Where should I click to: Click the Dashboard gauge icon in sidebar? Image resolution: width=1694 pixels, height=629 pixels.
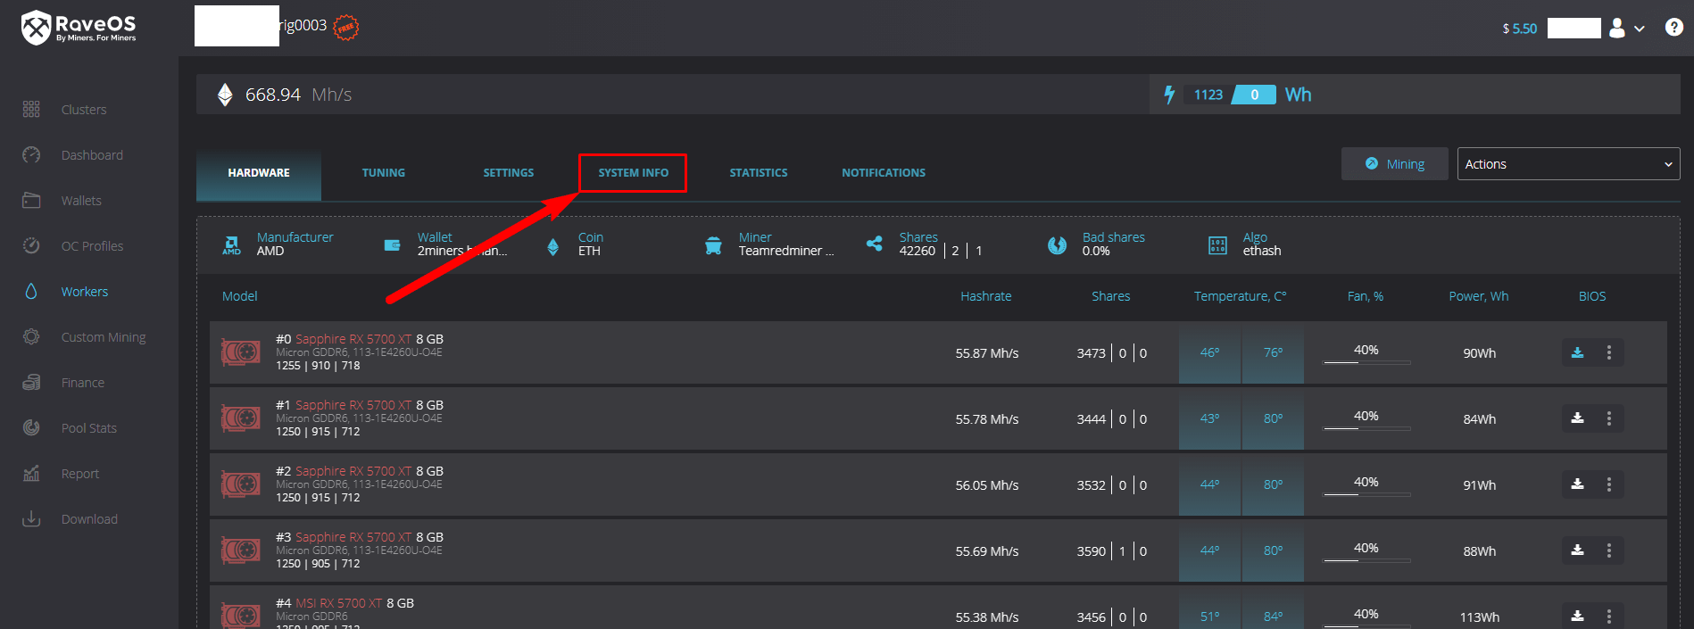(31, 155)
